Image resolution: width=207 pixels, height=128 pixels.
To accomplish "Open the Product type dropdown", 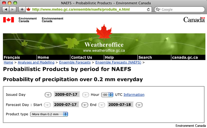I will tap(49, 114).
